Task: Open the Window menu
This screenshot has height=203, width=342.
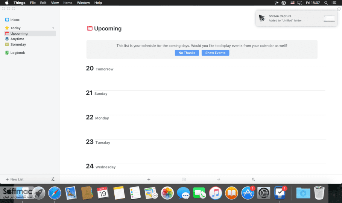Action: click(83, 3)
